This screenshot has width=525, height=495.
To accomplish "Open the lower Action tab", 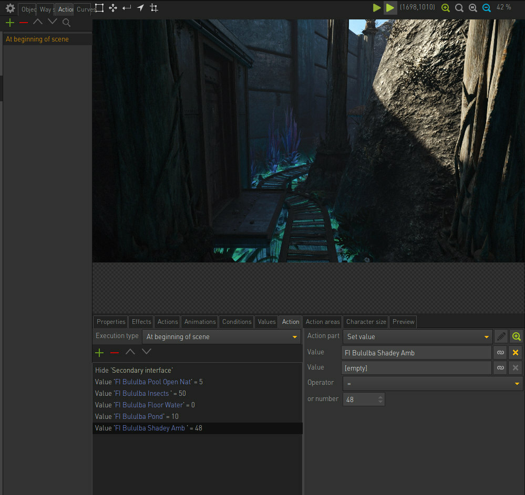I will [290, 322].
